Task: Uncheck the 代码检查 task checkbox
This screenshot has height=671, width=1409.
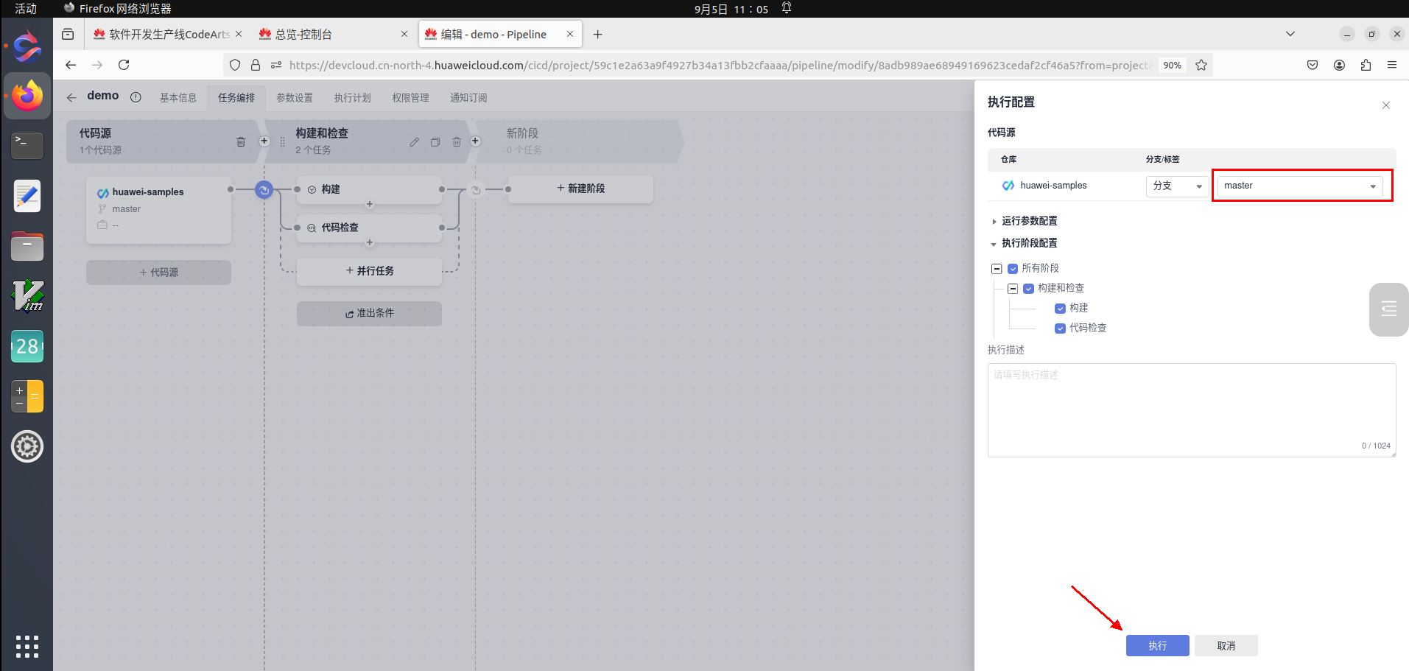Action: tap(1060, 329)
